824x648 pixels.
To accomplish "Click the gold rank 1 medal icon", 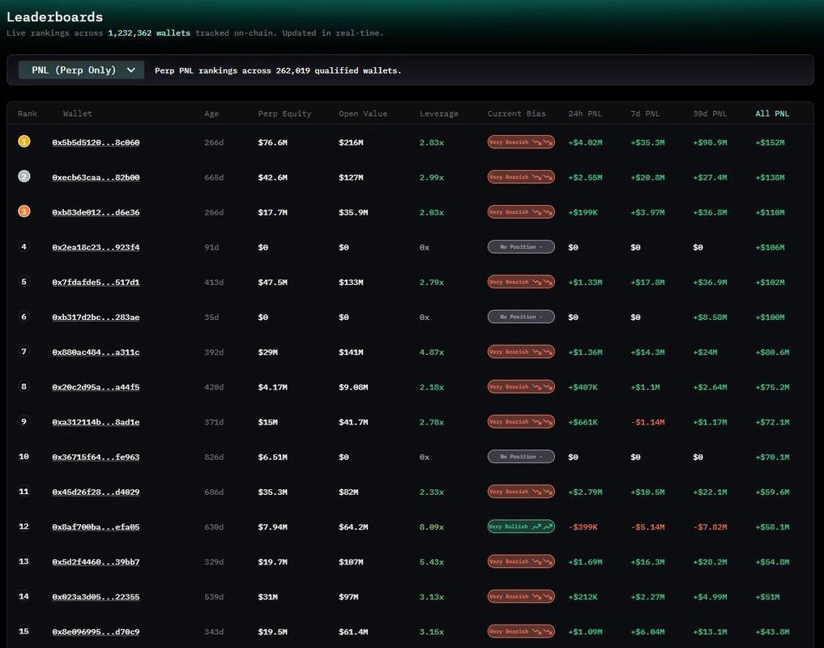I will click(24, 142).
